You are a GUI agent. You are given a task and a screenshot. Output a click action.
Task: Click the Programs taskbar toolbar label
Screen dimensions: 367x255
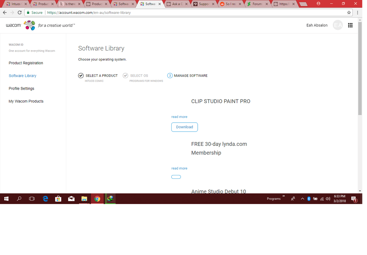(274, 199)
